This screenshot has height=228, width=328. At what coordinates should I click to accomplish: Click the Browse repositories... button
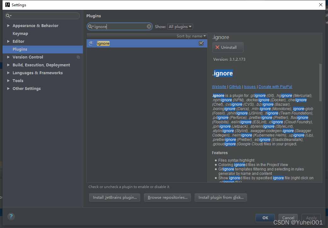point(167,197)
